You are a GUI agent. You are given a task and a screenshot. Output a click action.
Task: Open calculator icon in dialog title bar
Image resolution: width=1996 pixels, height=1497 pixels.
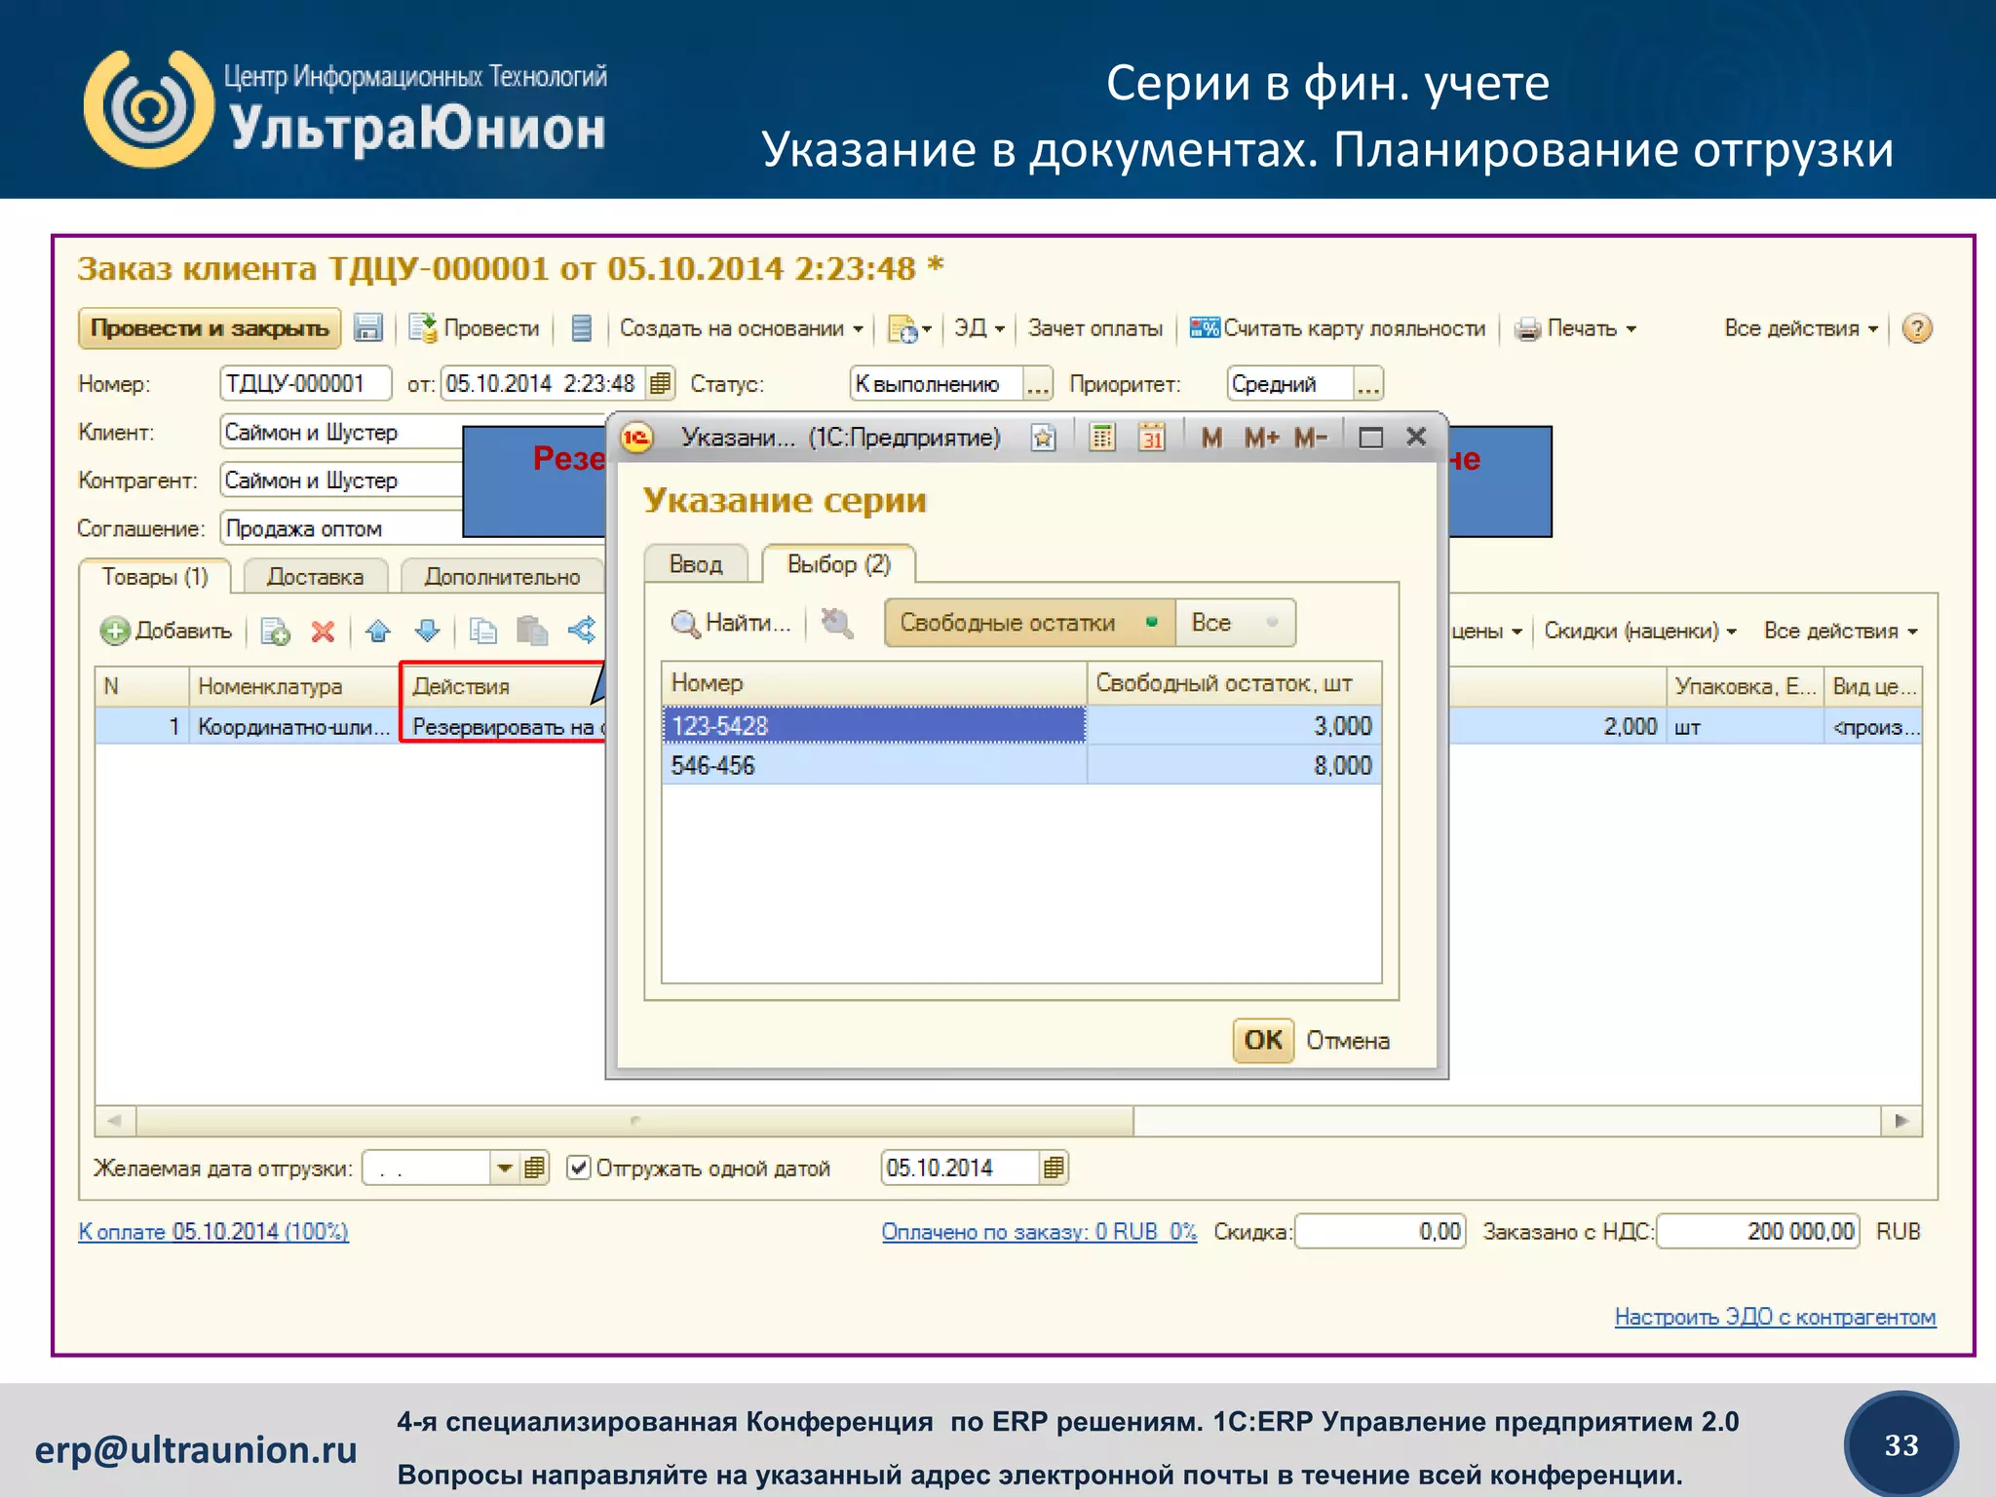(x=1102, y=438)
